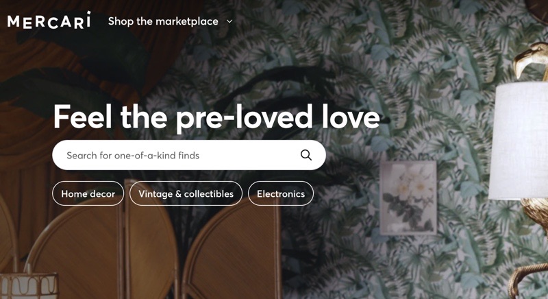The image size is (548, 299).
Task: Click the framed white flower picture
Action: coord(408,198)
